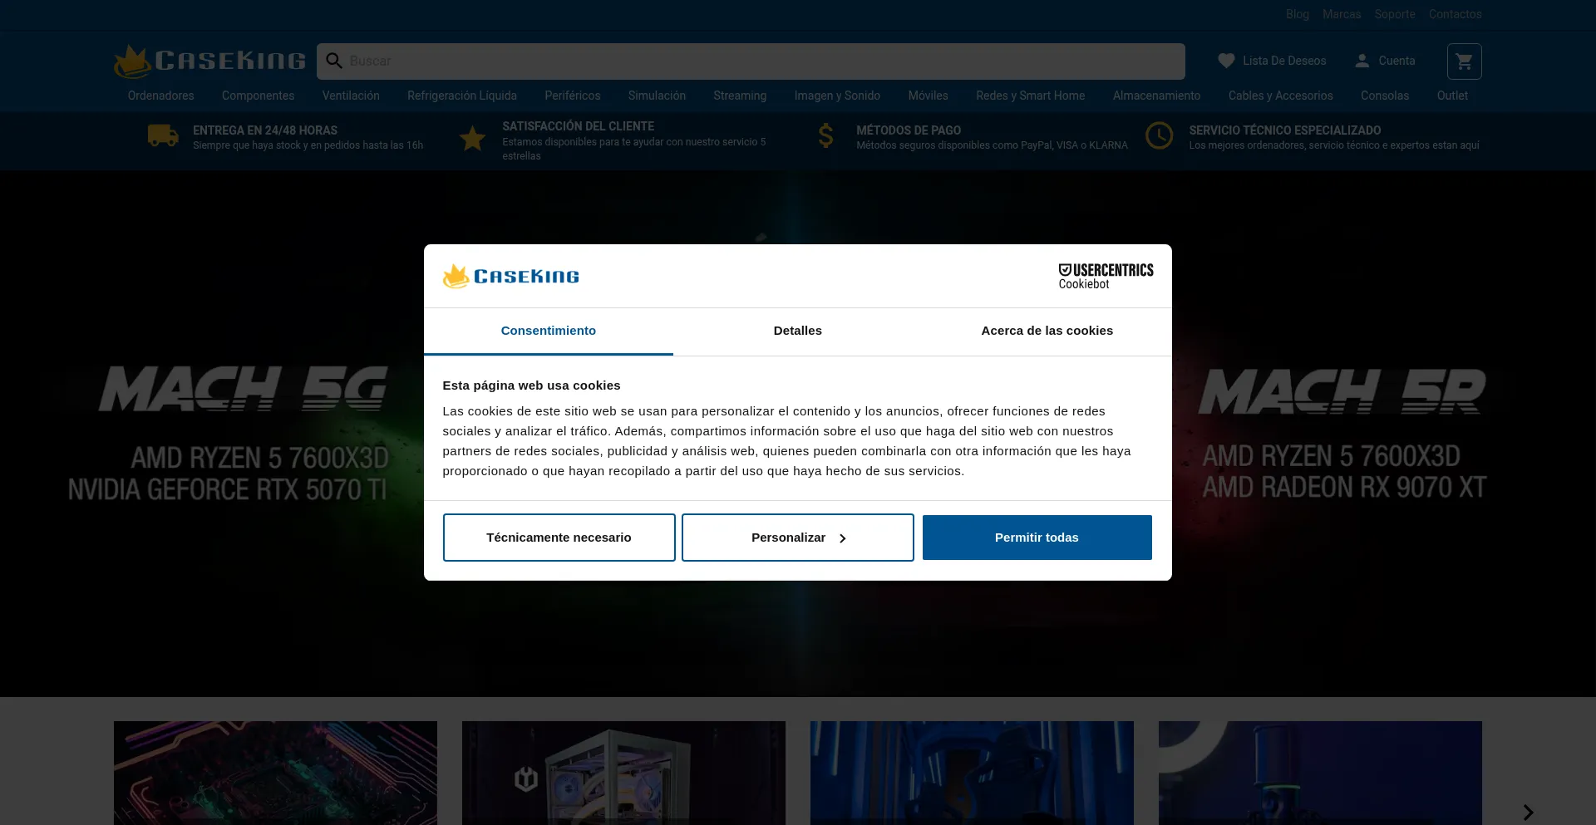Open the Soporte link in top bar
1596x825 pixels.
[1394, 14]
